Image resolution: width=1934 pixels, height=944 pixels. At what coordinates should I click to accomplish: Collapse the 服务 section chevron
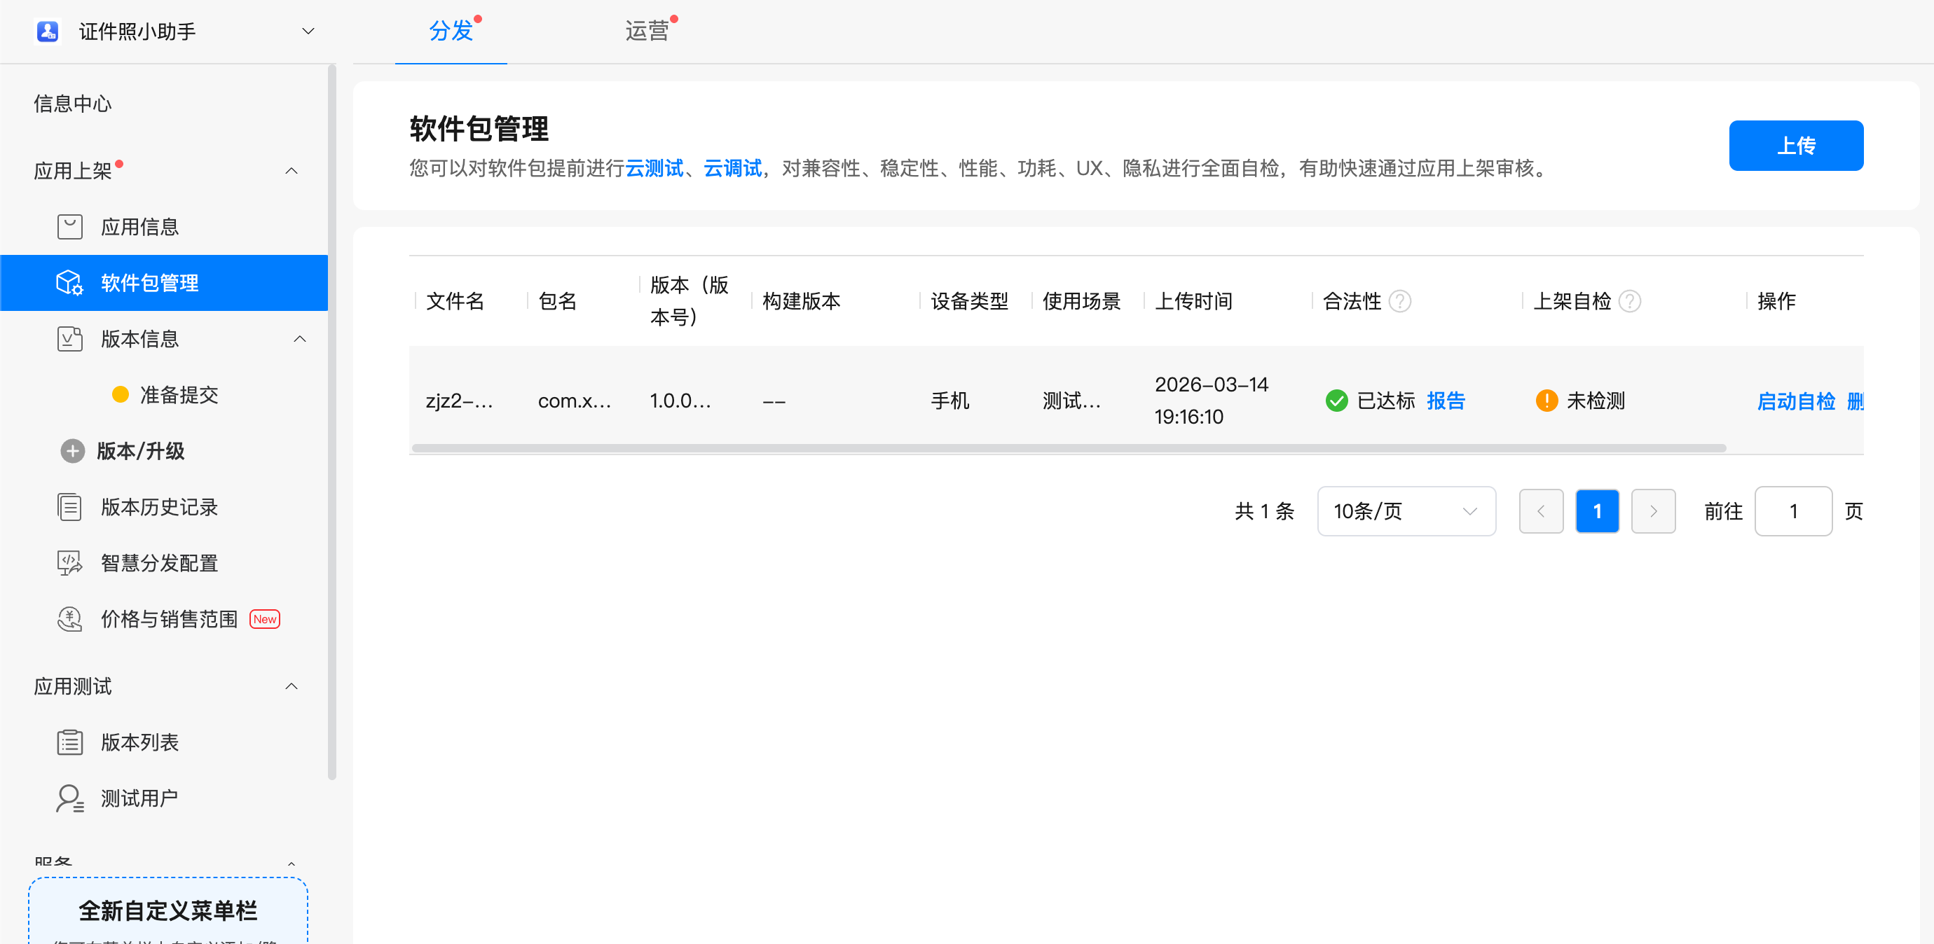(292, 864)
